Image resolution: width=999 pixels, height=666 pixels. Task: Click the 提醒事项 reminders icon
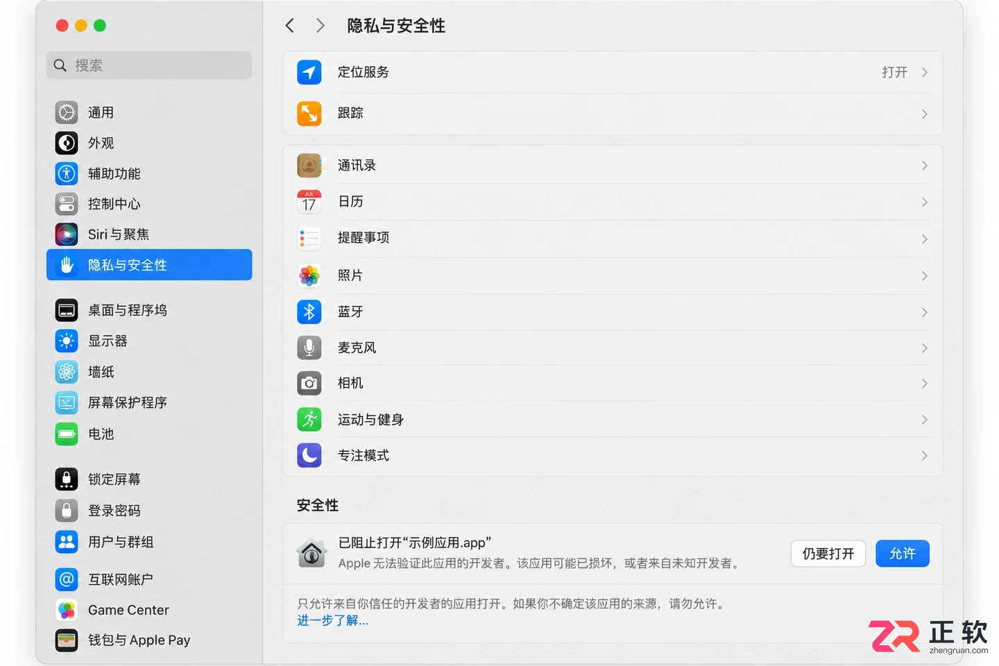pos(309,239)
